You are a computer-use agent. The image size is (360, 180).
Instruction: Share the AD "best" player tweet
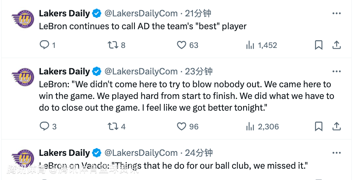point(336,45)
